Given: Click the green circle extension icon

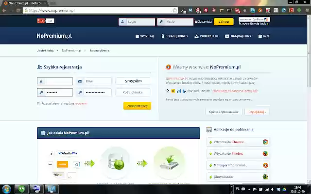Looking at the screenshot, I should pos(299,10).
